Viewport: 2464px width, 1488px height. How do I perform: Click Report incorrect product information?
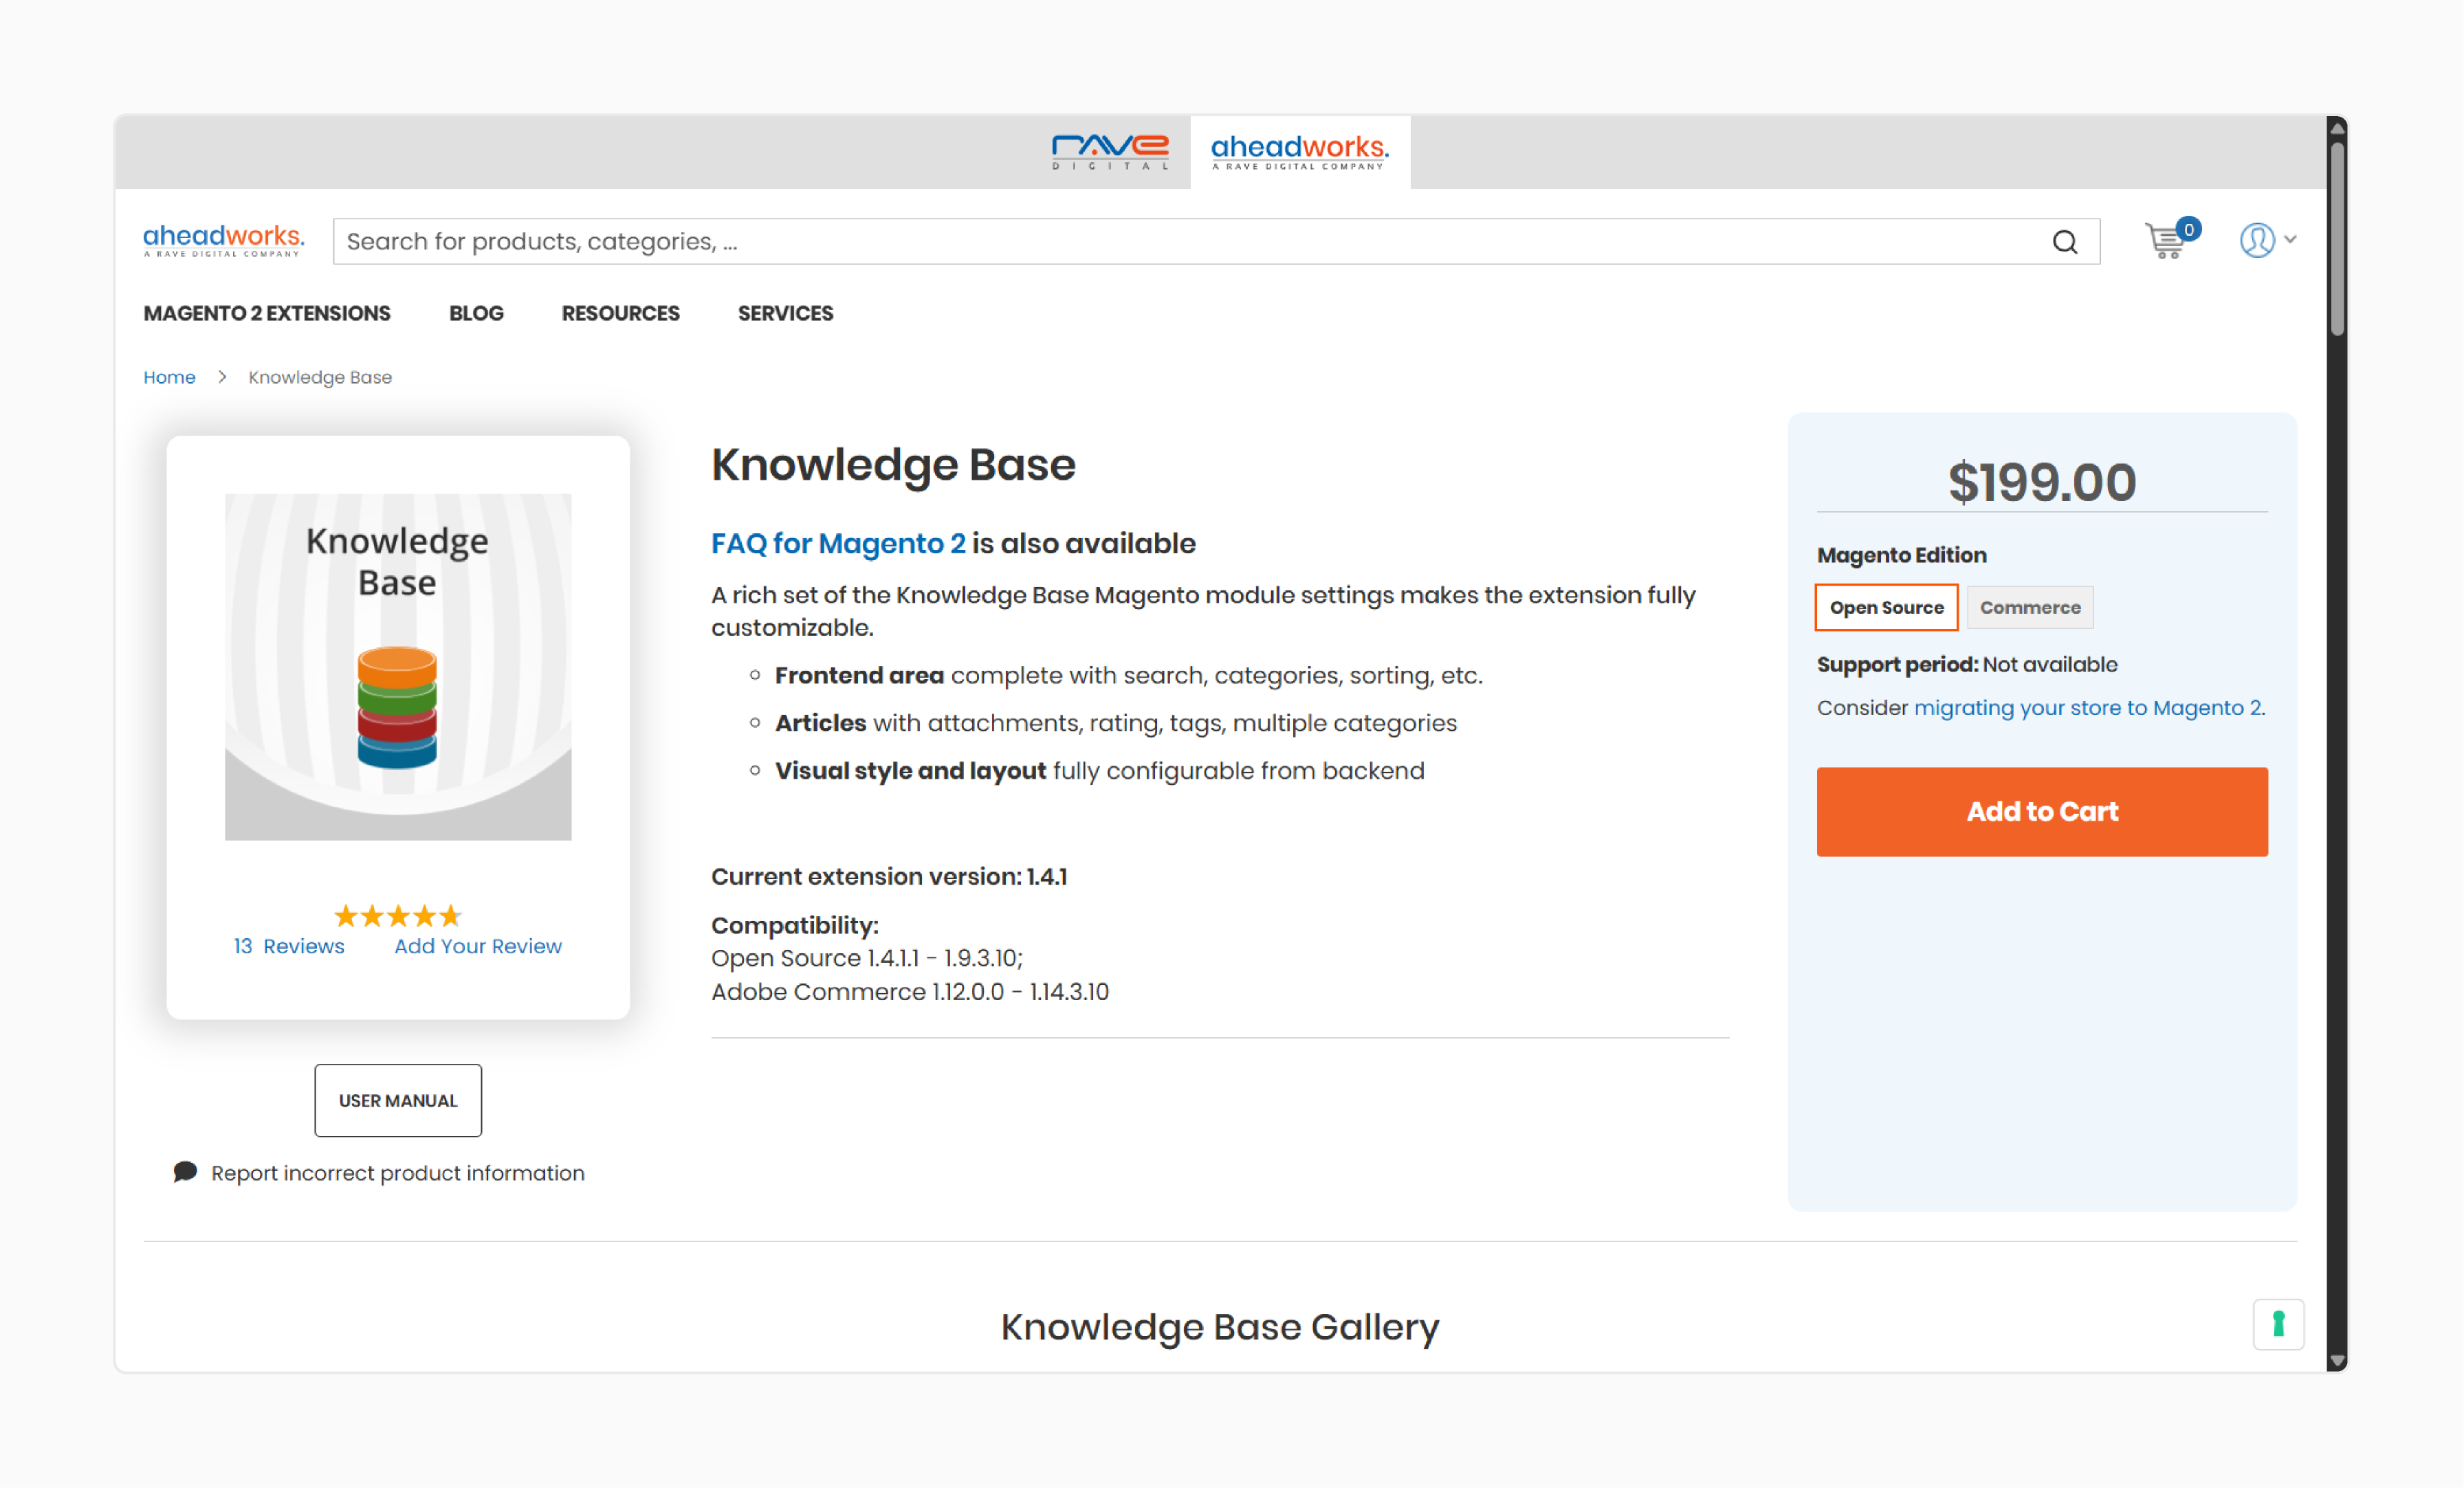(x=398, y=1173)
